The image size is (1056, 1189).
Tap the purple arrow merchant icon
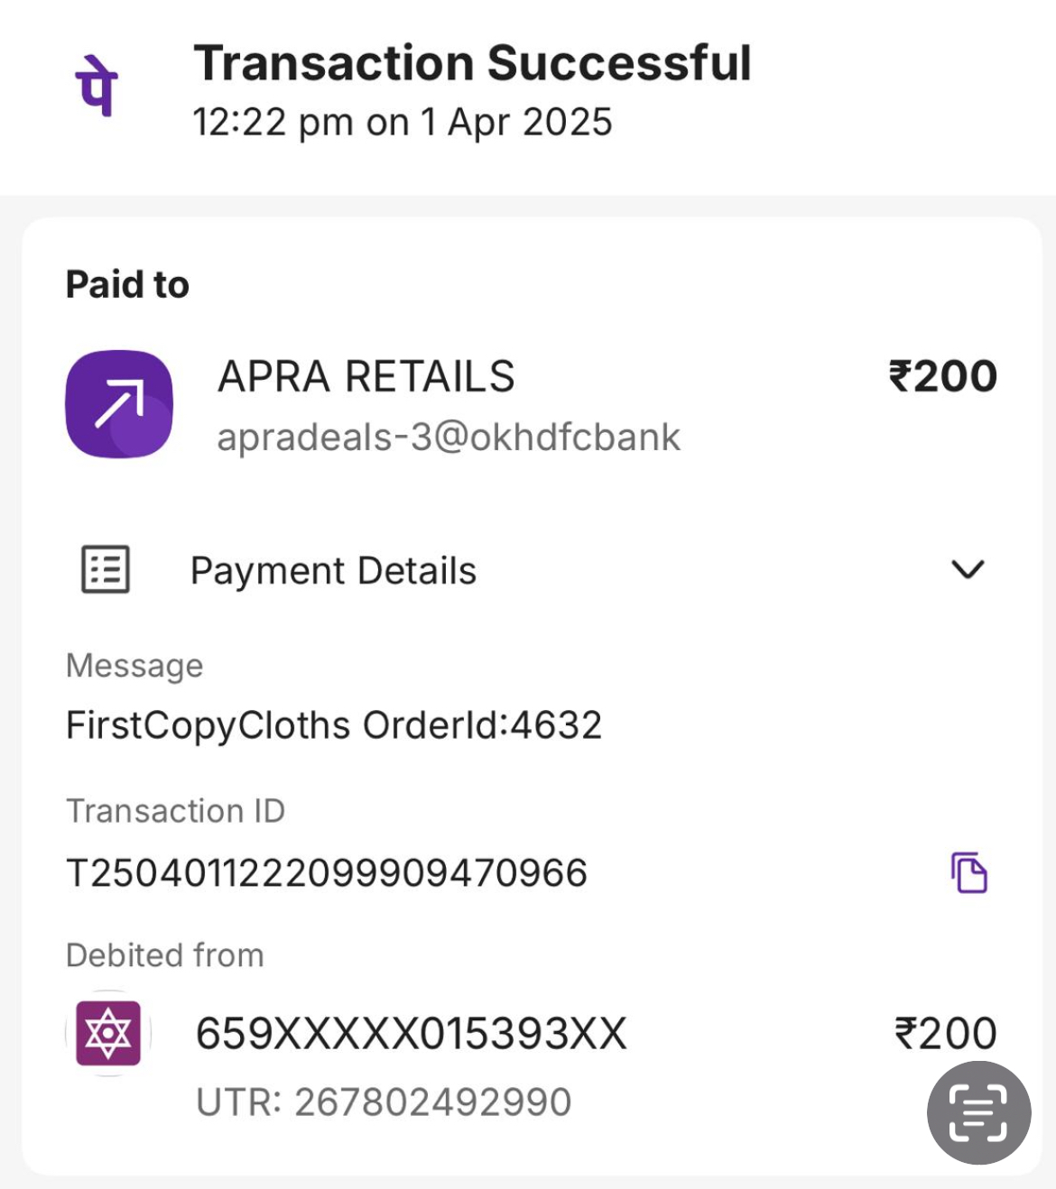pyautogui.click(x=119, y=404)
